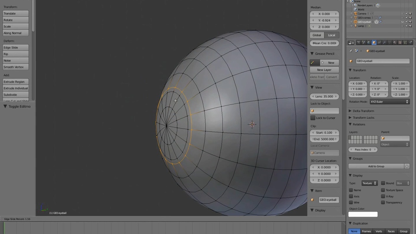The height and width of the screenshot is (234, 416).
Task: Open the Modifiers tab wrench icon
Action: [384, 43]
